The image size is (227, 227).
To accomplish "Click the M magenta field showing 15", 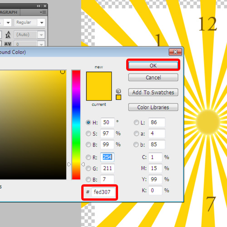I will point(155,168).
